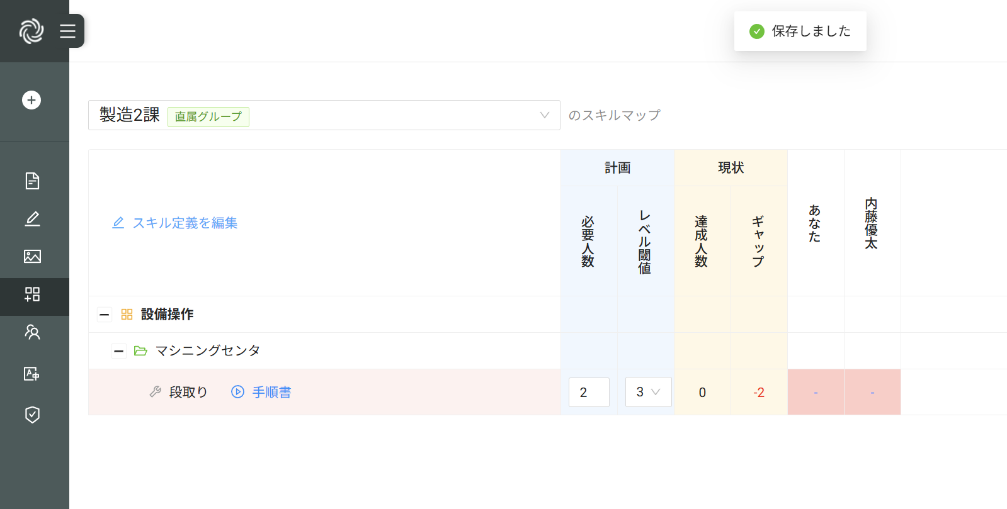Select the pencil edit icon in sidebar
1007x509 pixels.
coord(32,218)
